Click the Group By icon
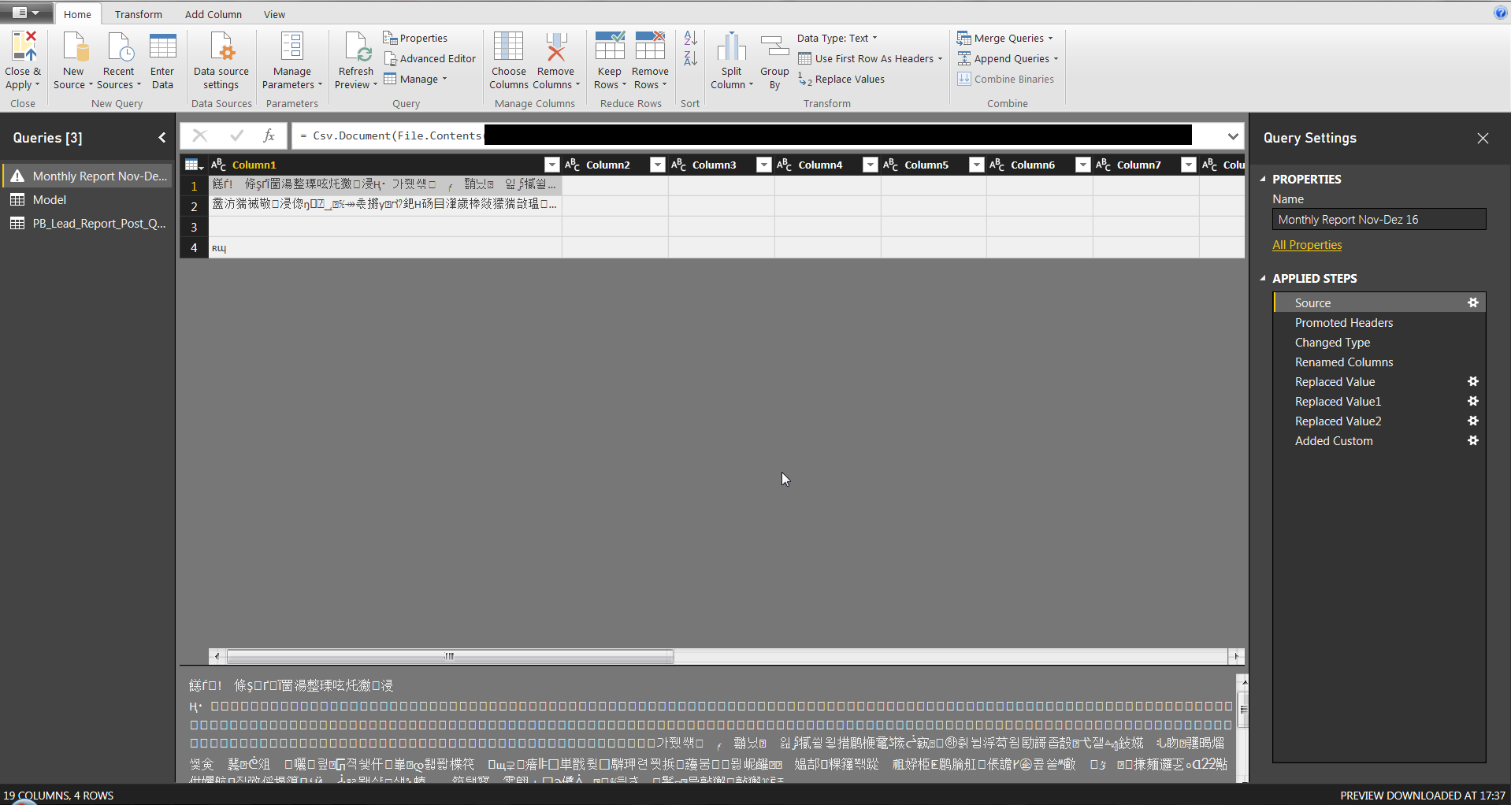Viewport: 1511px width, 805px height. pos(774,47)
